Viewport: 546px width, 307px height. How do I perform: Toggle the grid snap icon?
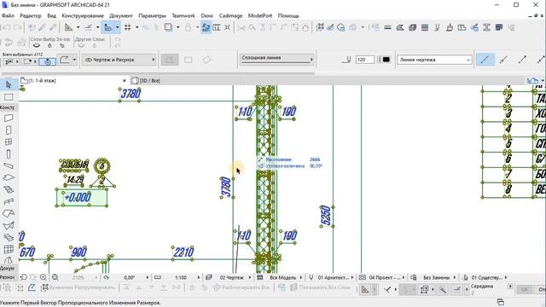pos(128,27)
